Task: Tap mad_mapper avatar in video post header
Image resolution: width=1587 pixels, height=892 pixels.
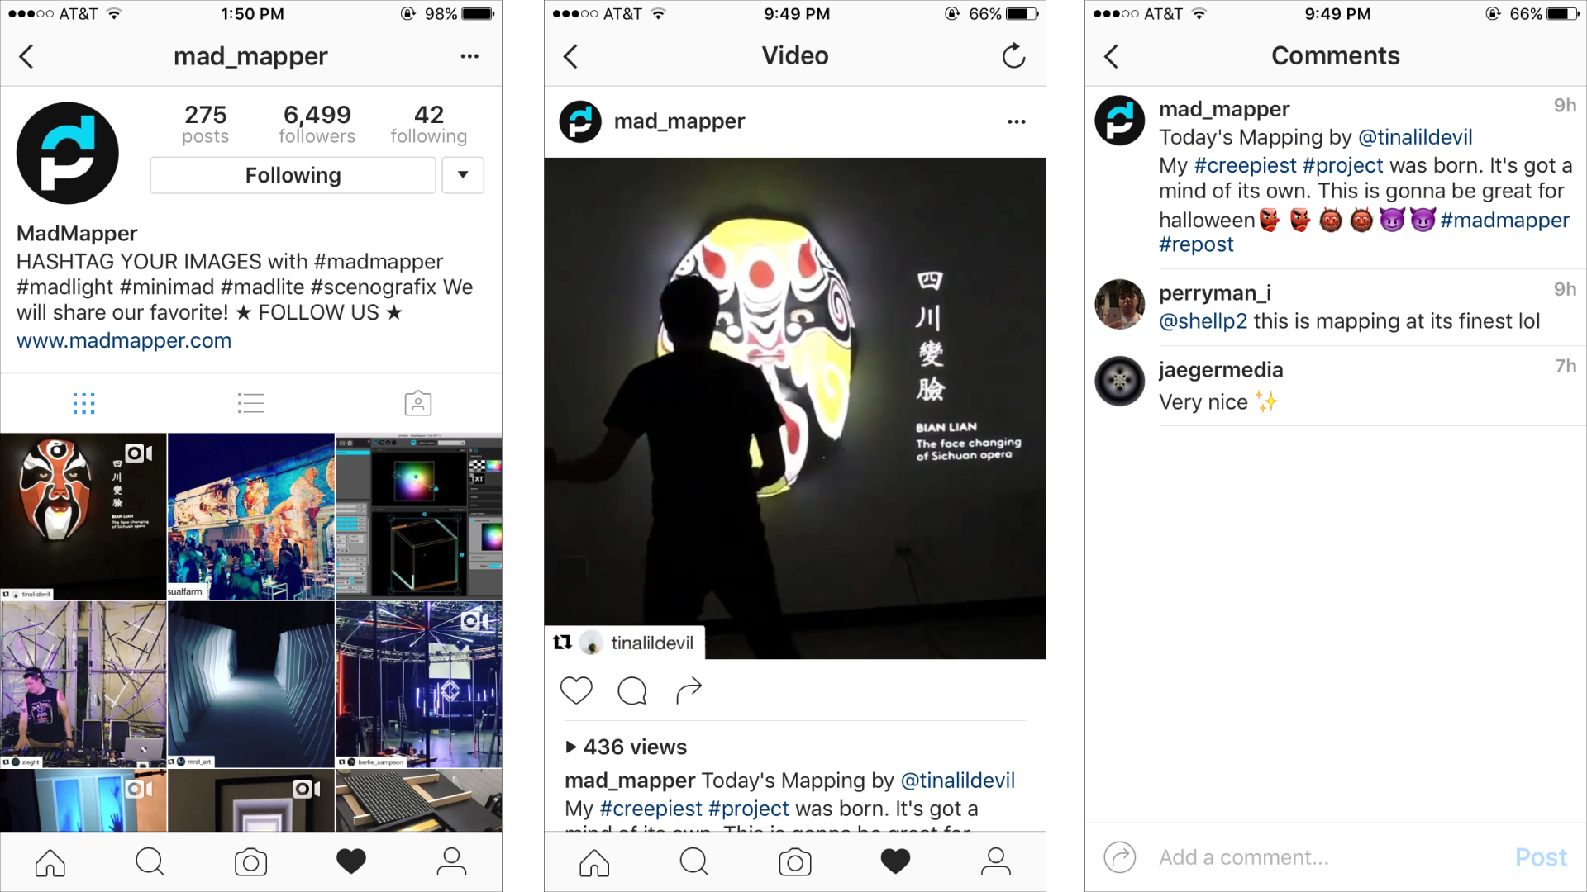Action: point(580,121)
